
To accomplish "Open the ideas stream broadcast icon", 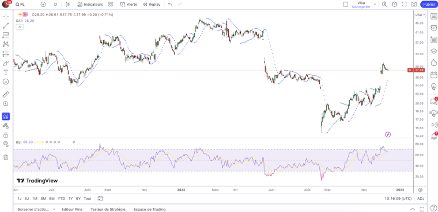I will coord(433,113).
